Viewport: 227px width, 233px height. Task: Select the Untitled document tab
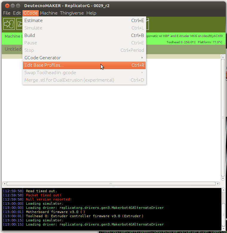(13, 49)
